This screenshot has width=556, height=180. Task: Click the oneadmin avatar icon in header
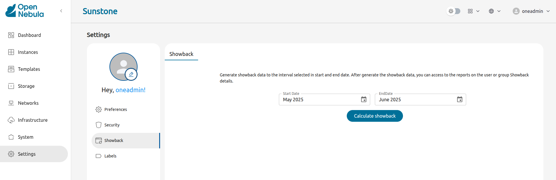(516, 11)
